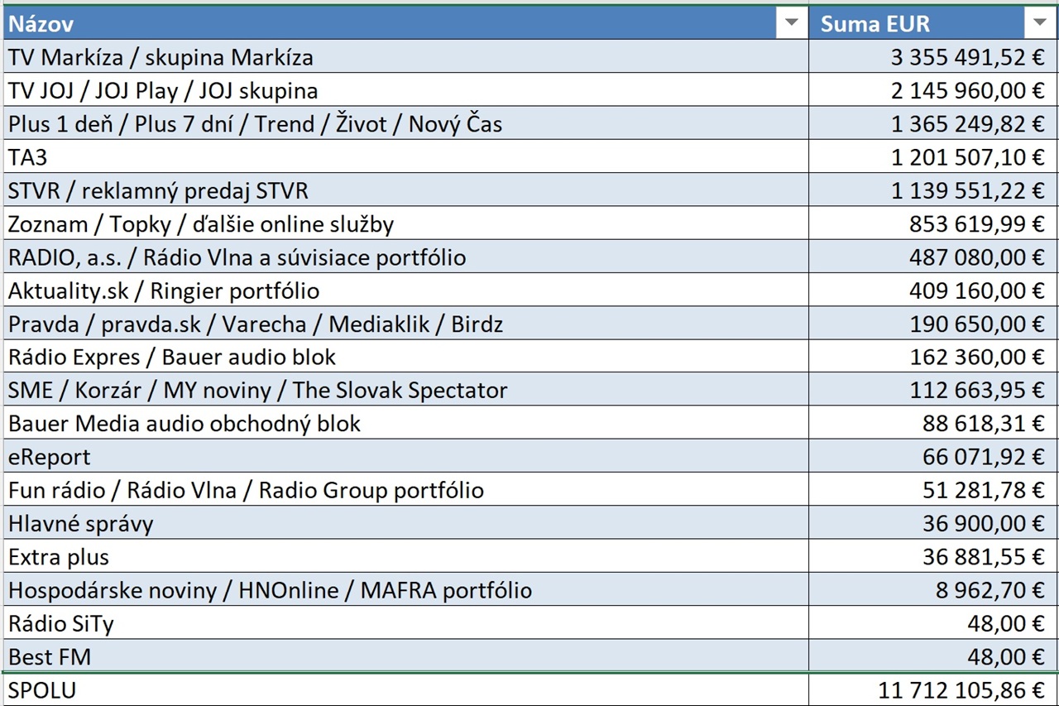The width and height of the screenshot is (1059, 706).
Task: Select the Názov header cell
Action: (x=404, y=23)
